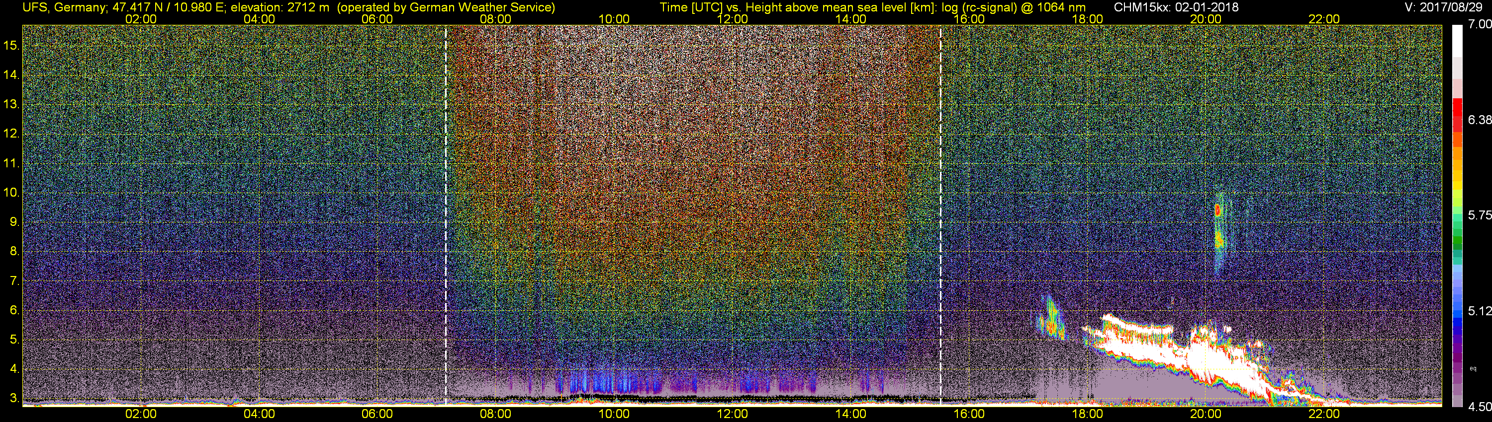This screenshot has height=422, width=1492.
Task: Click the 9 km height axis label
Action: pyautogui.click(x=14, y=222)
